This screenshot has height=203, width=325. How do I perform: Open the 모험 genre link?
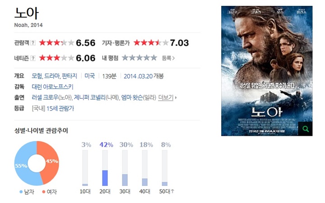(37, 76)
